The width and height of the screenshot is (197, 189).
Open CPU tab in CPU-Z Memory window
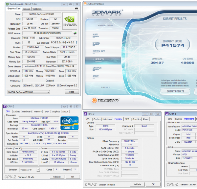click(x=88, y=119)
